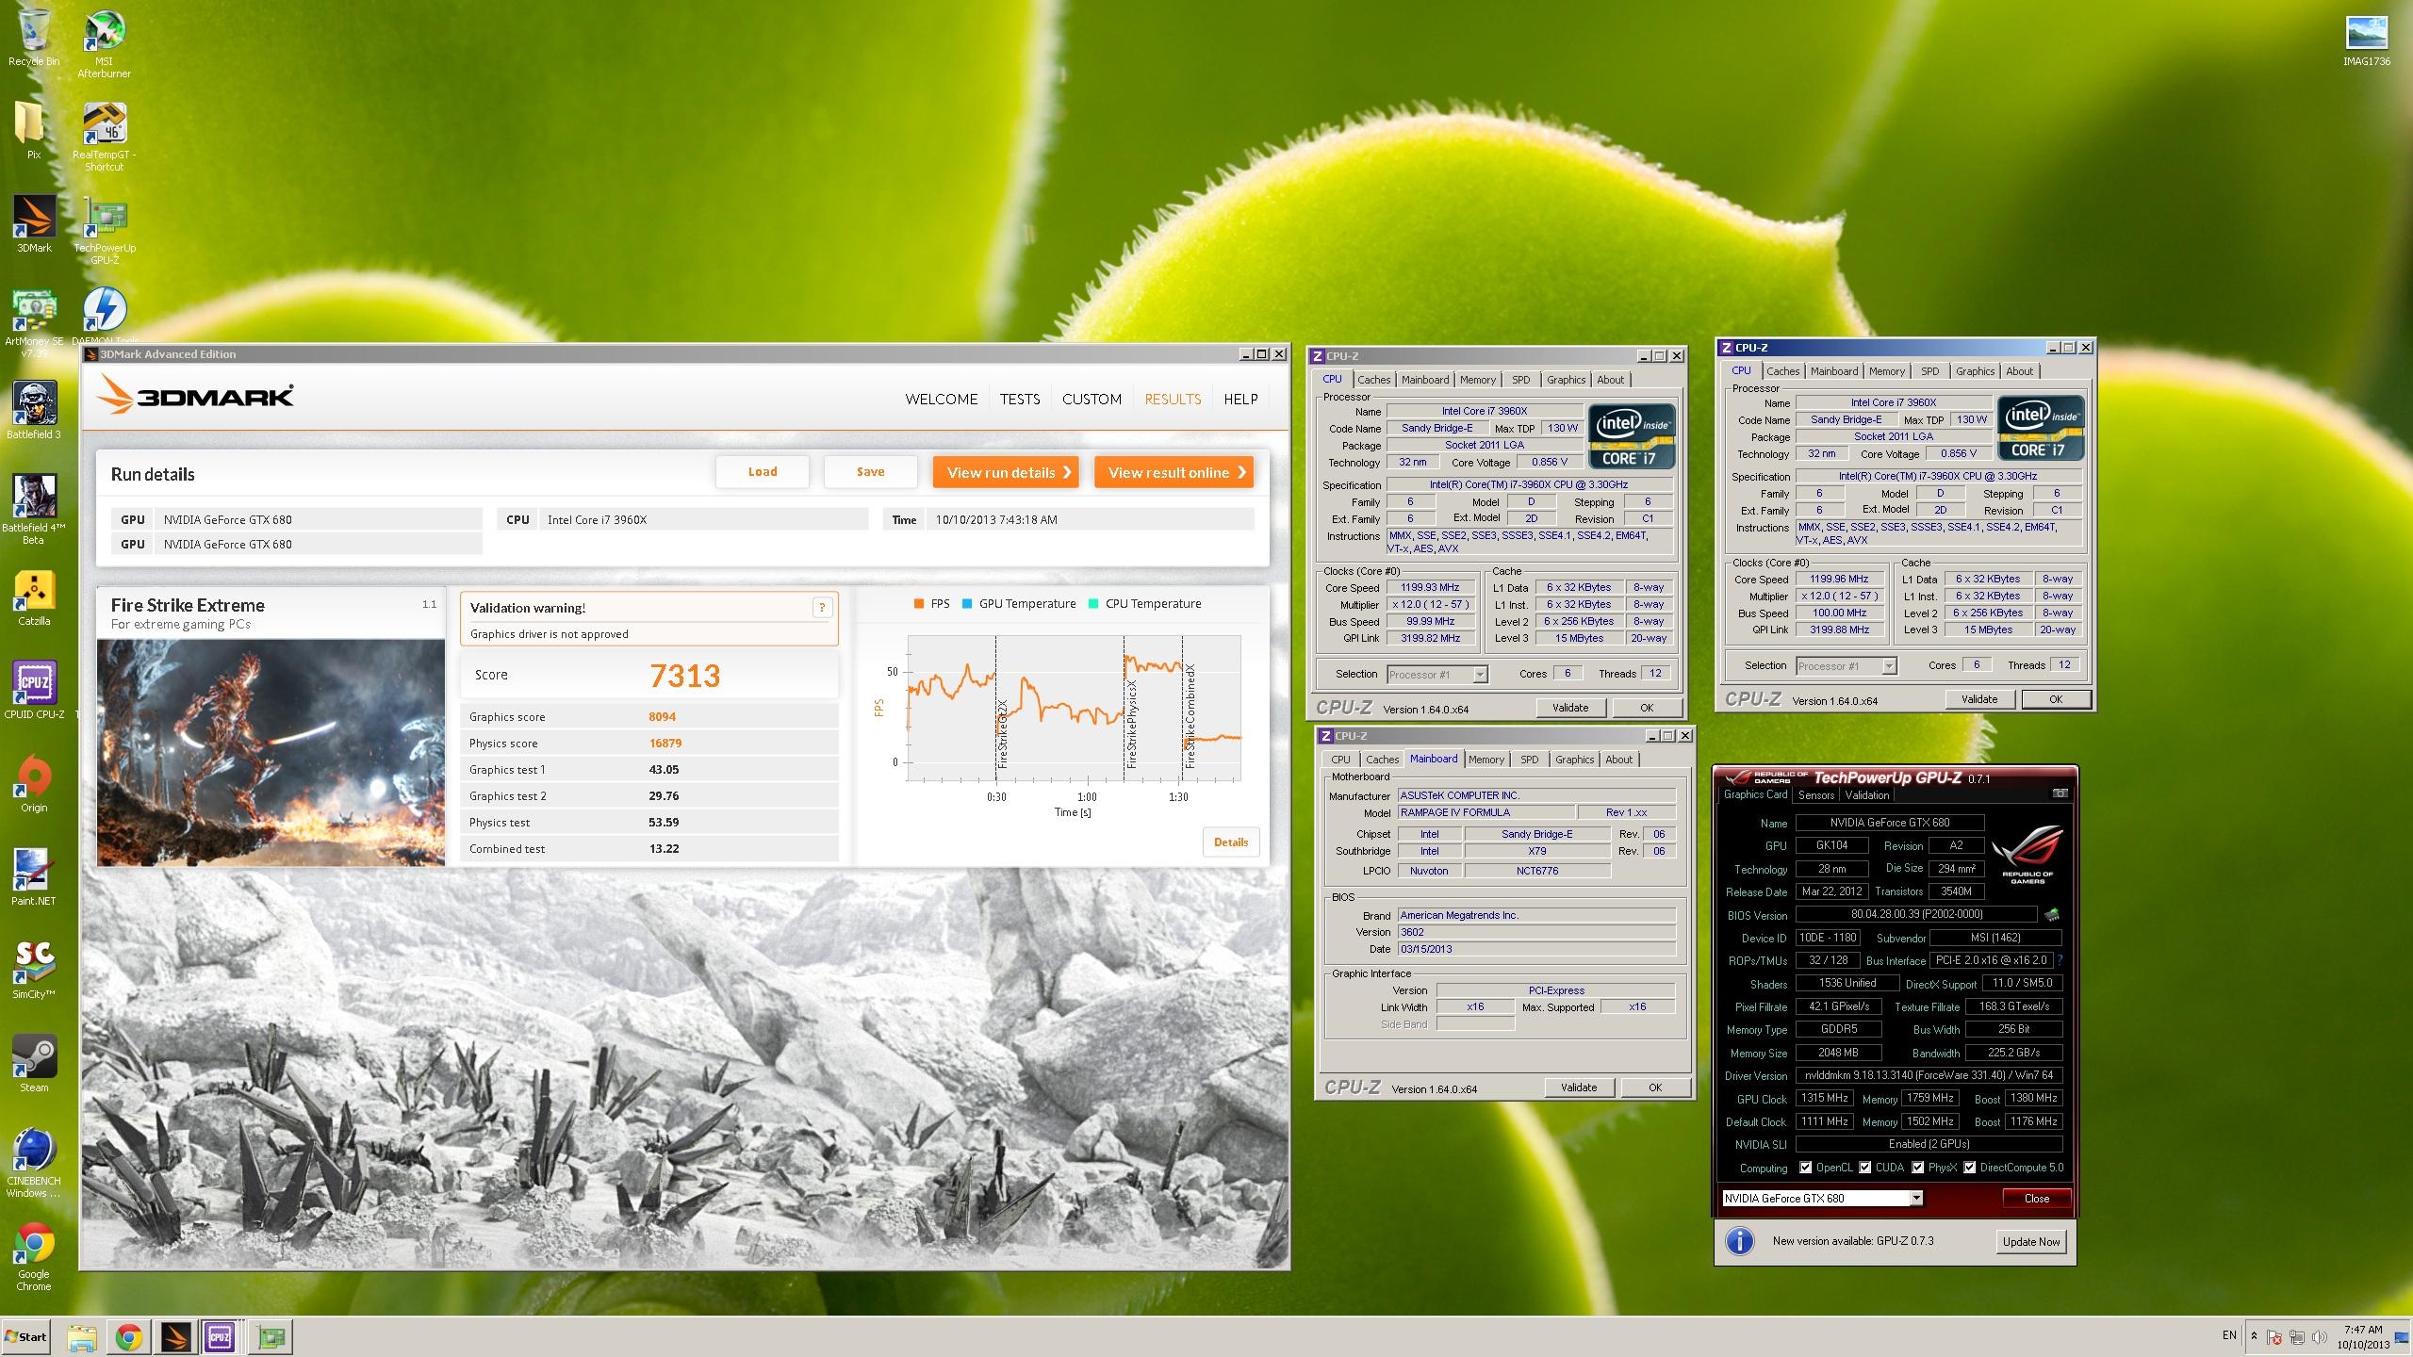Expand hidden system tray icons

click(x=2254, y=1336)
